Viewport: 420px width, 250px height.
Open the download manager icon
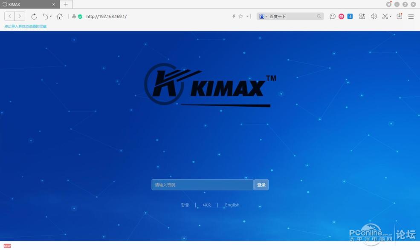(x=399, y=16)
